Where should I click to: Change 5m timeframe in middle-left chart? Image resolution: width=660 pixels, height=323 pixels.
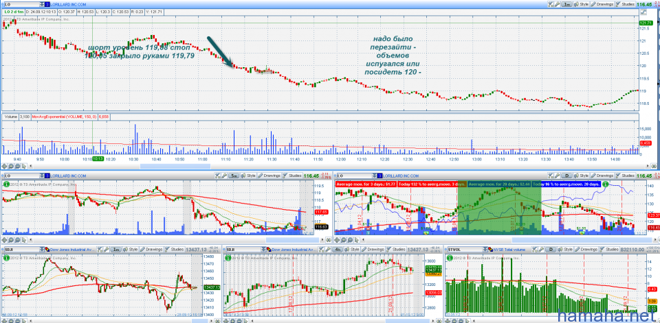pyautogui.click(x=234, y=176)
